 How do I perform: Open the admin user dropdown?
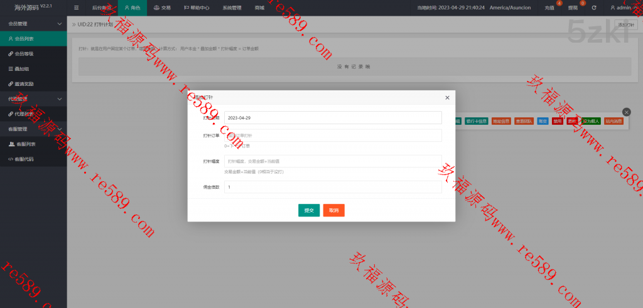pos(622,8)
